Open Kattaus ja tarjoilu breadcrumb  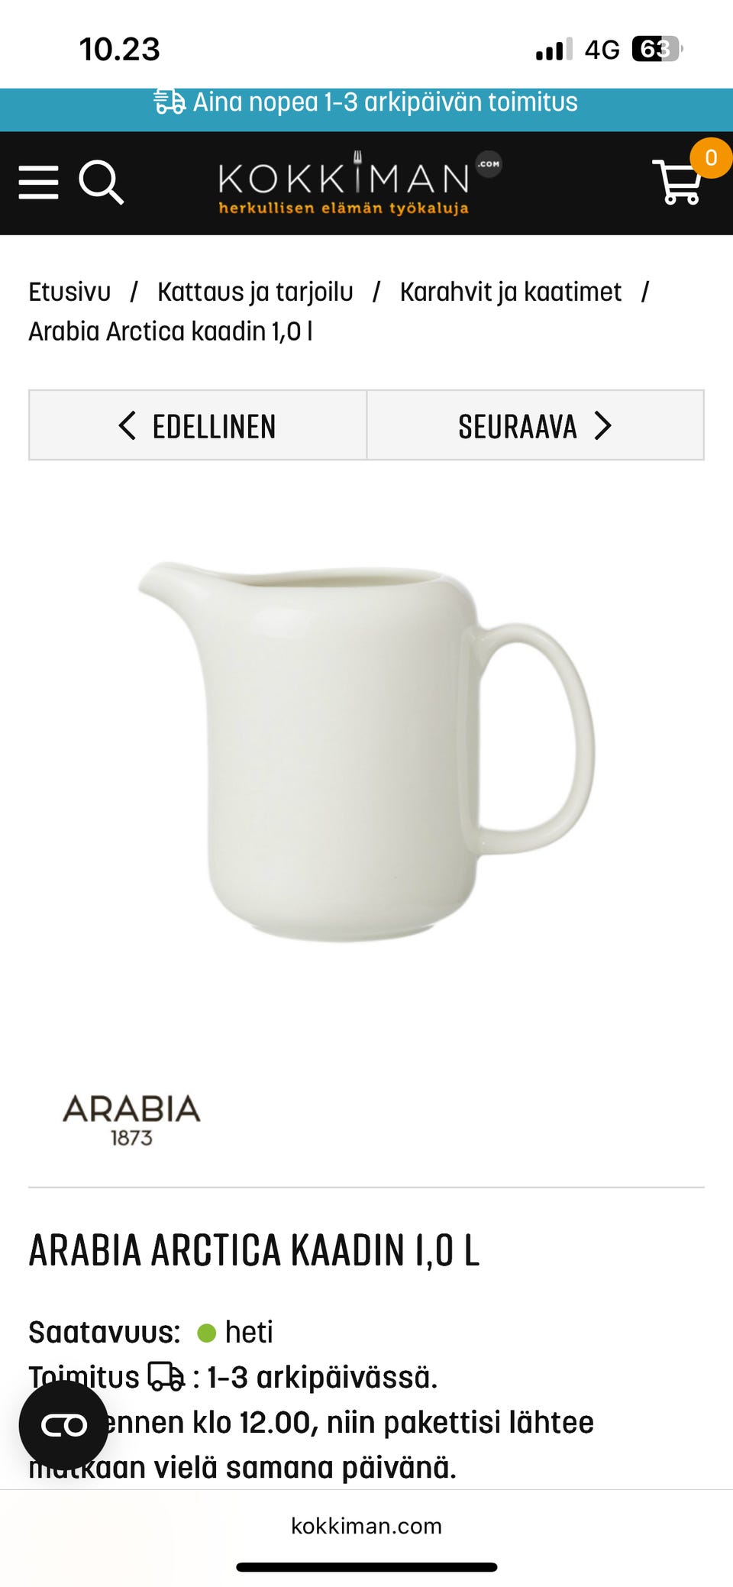(255, 292)
